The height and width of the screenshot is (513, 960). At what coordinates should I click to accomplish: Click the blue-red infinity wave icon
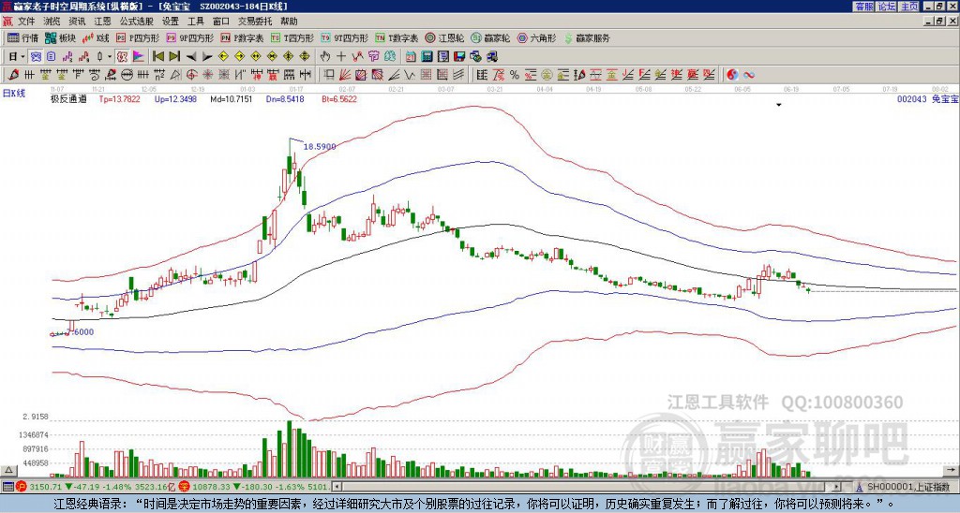748,75
